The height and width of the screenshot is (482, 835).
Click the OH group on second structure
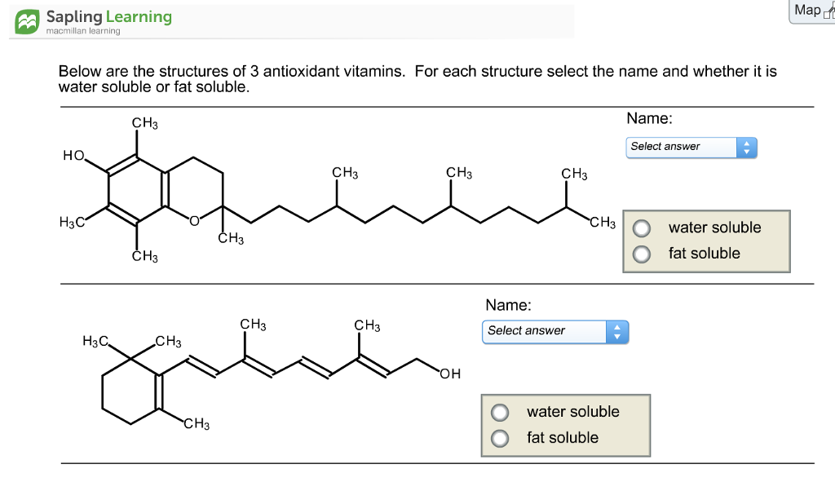(x=450, y=374)
